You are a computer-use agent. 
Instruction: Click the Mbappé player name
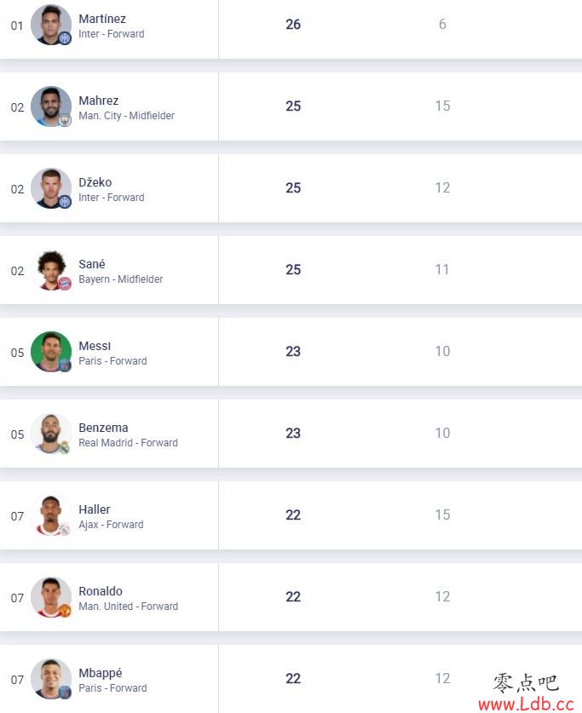(x=101, y=674)
